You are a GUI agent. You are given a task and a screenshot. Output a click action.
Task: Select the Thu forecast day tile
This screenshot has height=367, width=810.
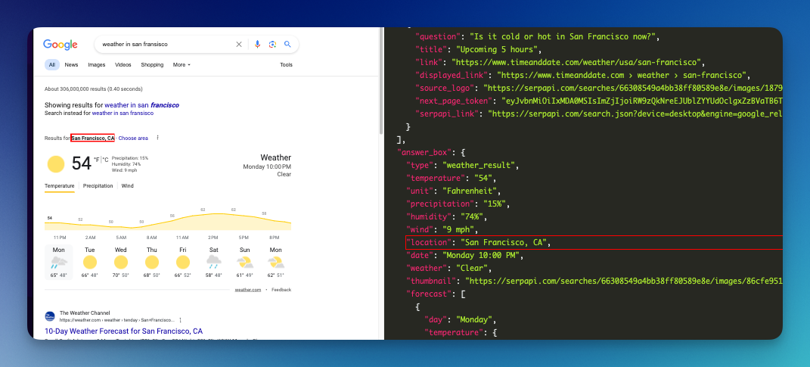tap(152, 262)
